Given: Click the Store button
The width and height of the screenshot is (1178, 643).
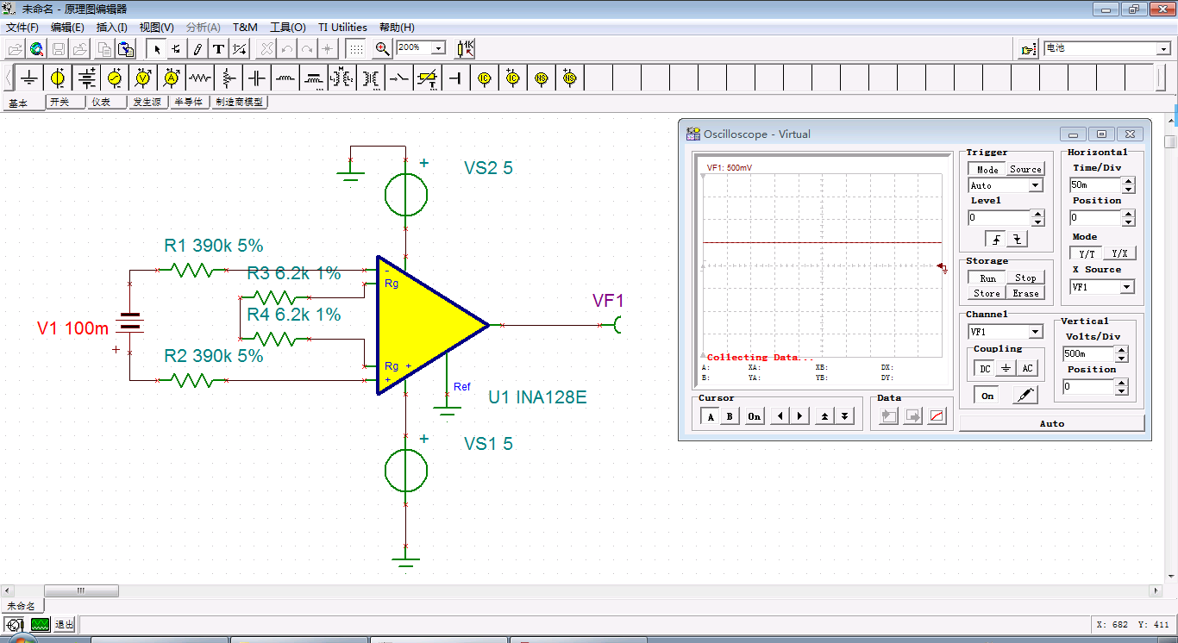Looking at the screenshot, I should 987,294.
